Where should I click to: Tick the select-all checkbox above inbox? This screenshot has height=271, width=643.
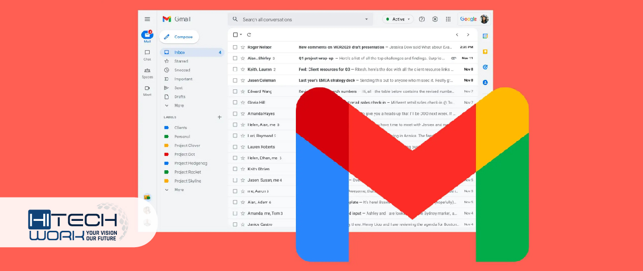point(235,35)
